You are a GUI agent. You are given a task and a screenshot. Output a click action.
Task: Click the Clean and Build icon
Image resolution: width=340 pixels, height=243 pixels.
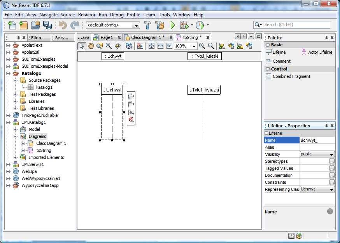(x=160, y=25)
